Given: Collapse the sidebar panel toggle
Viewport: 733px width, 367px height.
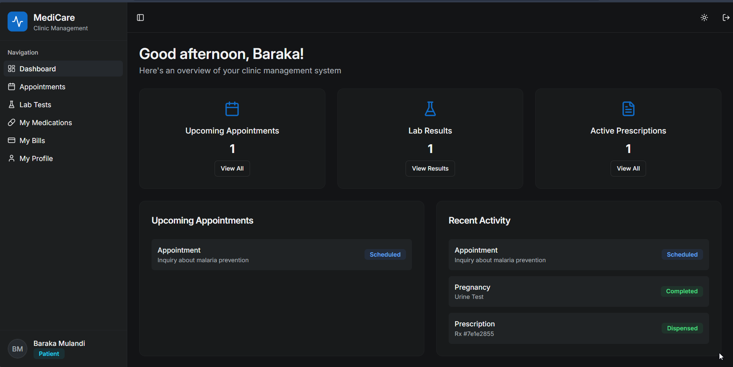Looking at the screenshot, I should click(140, 18).
